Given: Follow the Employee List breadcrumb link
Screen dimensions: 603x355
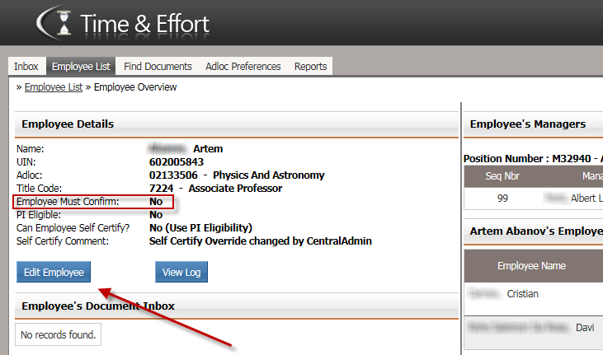Looking at the screenshot, I should coord(54,87).
